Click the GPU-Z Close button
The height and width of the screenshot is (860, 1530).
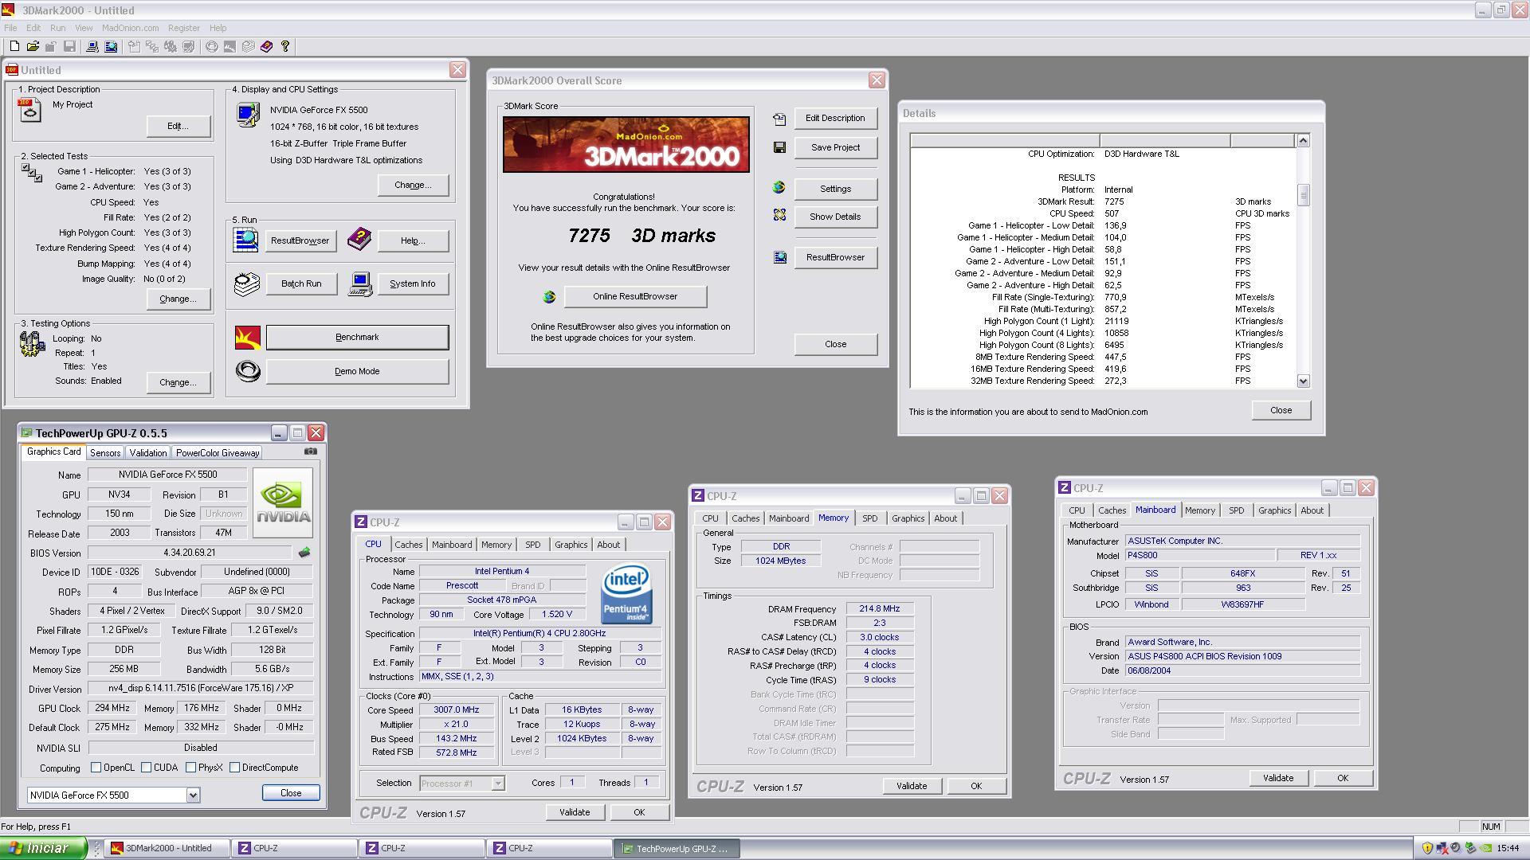point(291,793)
